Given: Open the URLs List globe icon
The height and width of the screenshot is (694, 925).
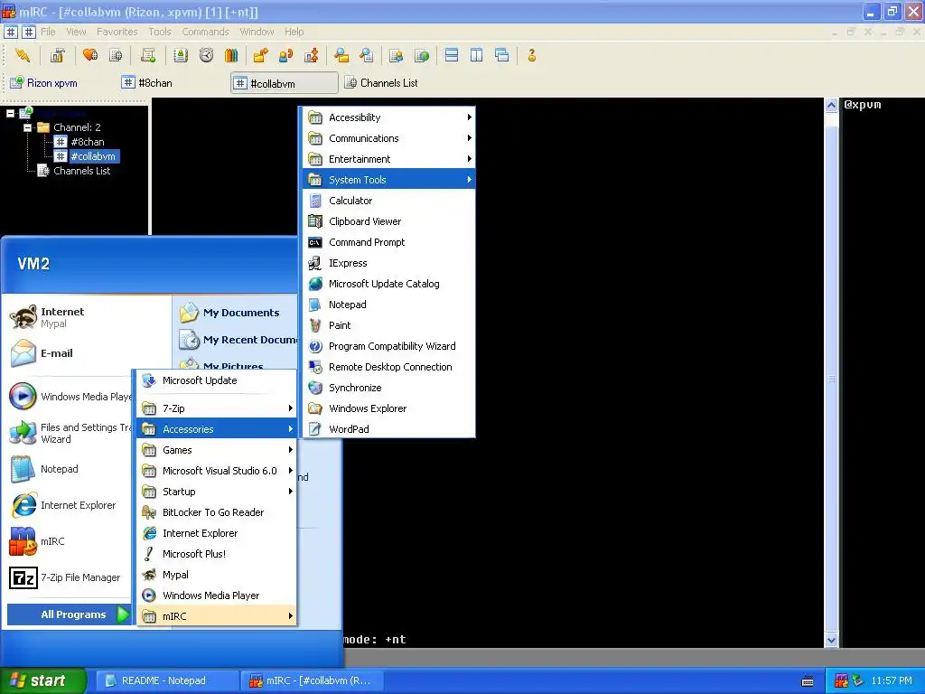Looking at the screenshot, I should click(422, 55).
